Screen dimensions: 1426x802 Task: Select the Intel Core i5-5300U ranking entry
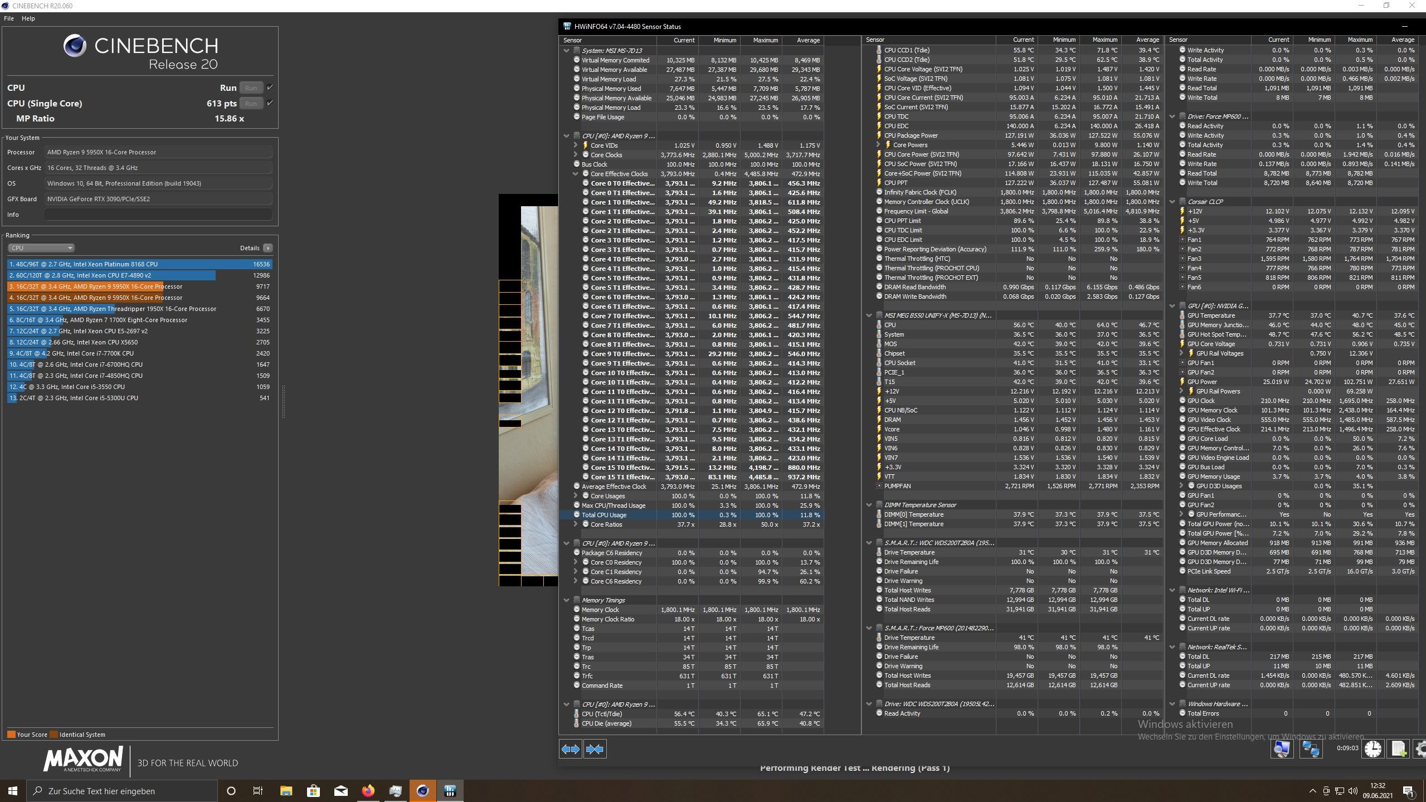[140, 398]
